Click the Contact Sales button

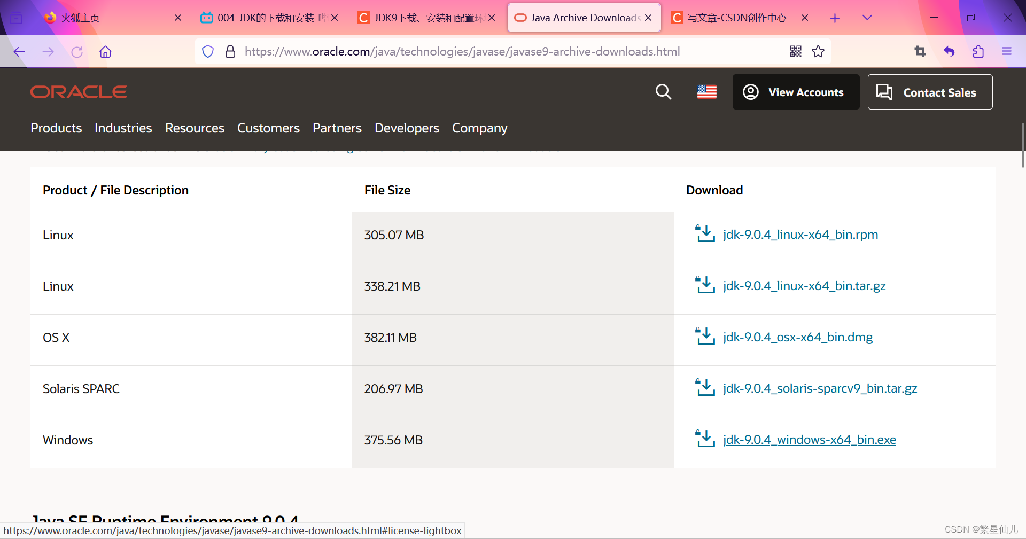[930, 92]
